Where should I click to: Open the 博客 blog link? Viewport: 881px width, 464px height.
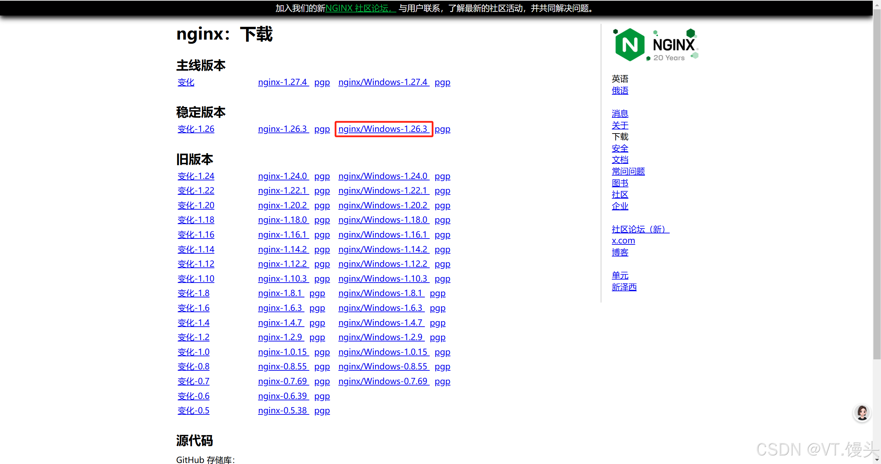620,252
